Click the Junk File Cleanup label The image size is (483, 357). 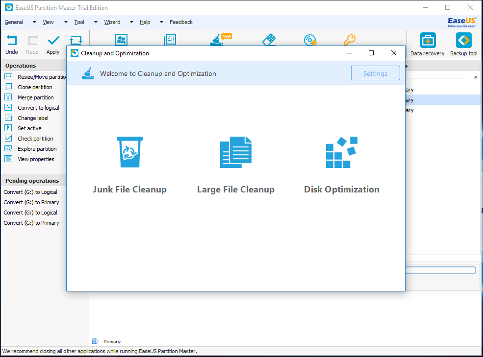point(129,189)
